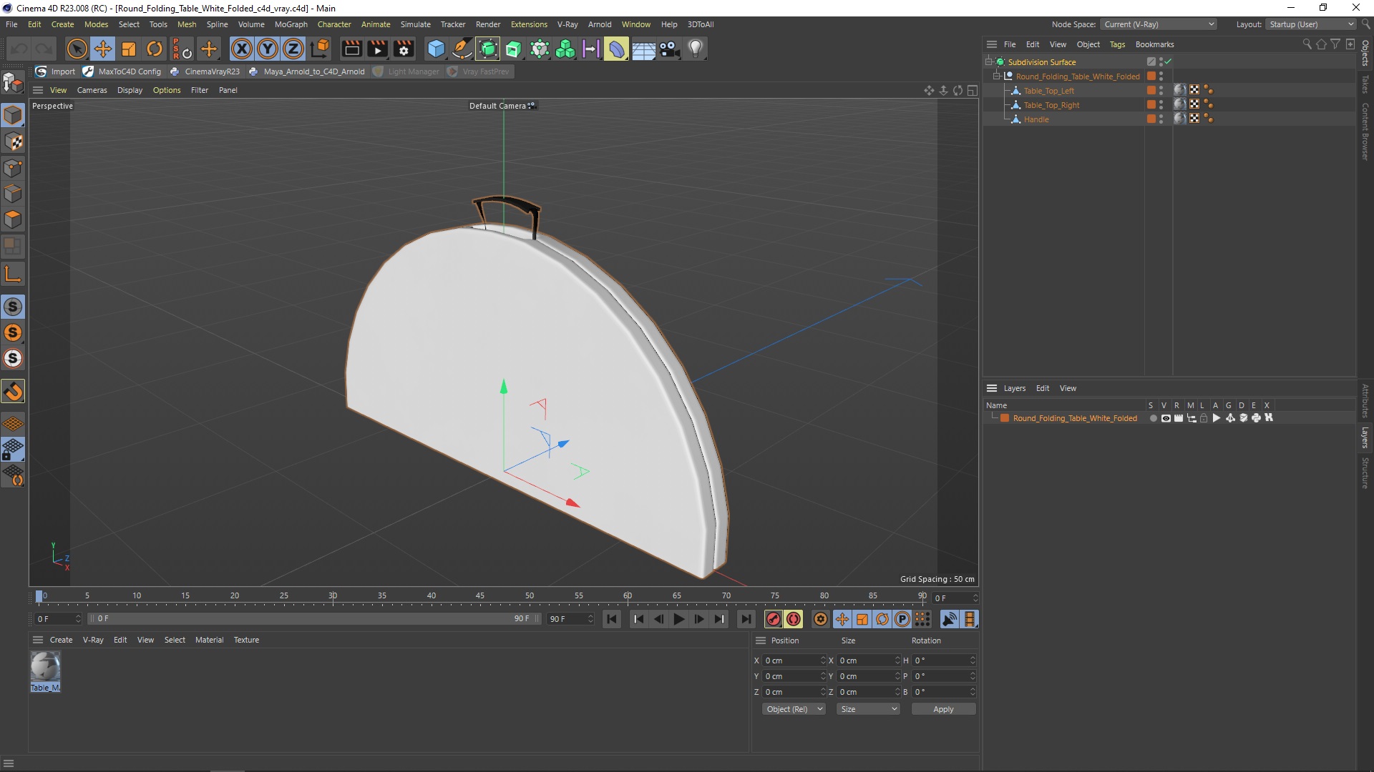Click MaxToC4D Config button

pyautogui.click(x=123, y=71)
